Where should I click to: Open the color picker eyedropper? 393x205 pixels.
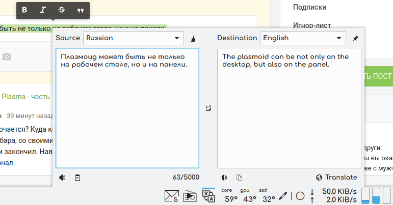pos(283,196)
